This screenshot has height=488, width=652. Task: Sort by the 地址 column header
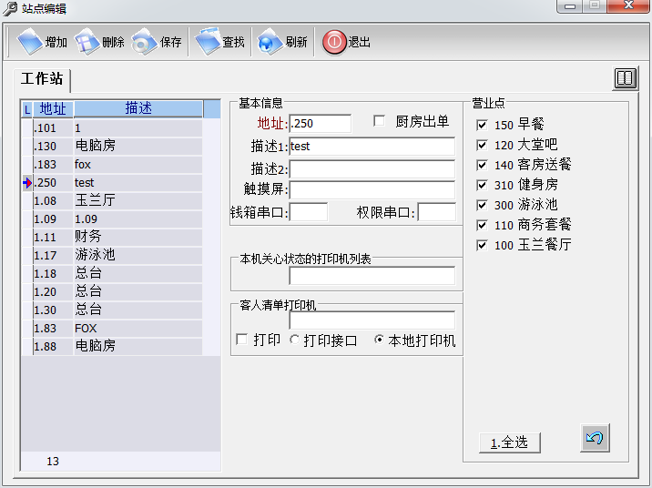tap(53, 109)
